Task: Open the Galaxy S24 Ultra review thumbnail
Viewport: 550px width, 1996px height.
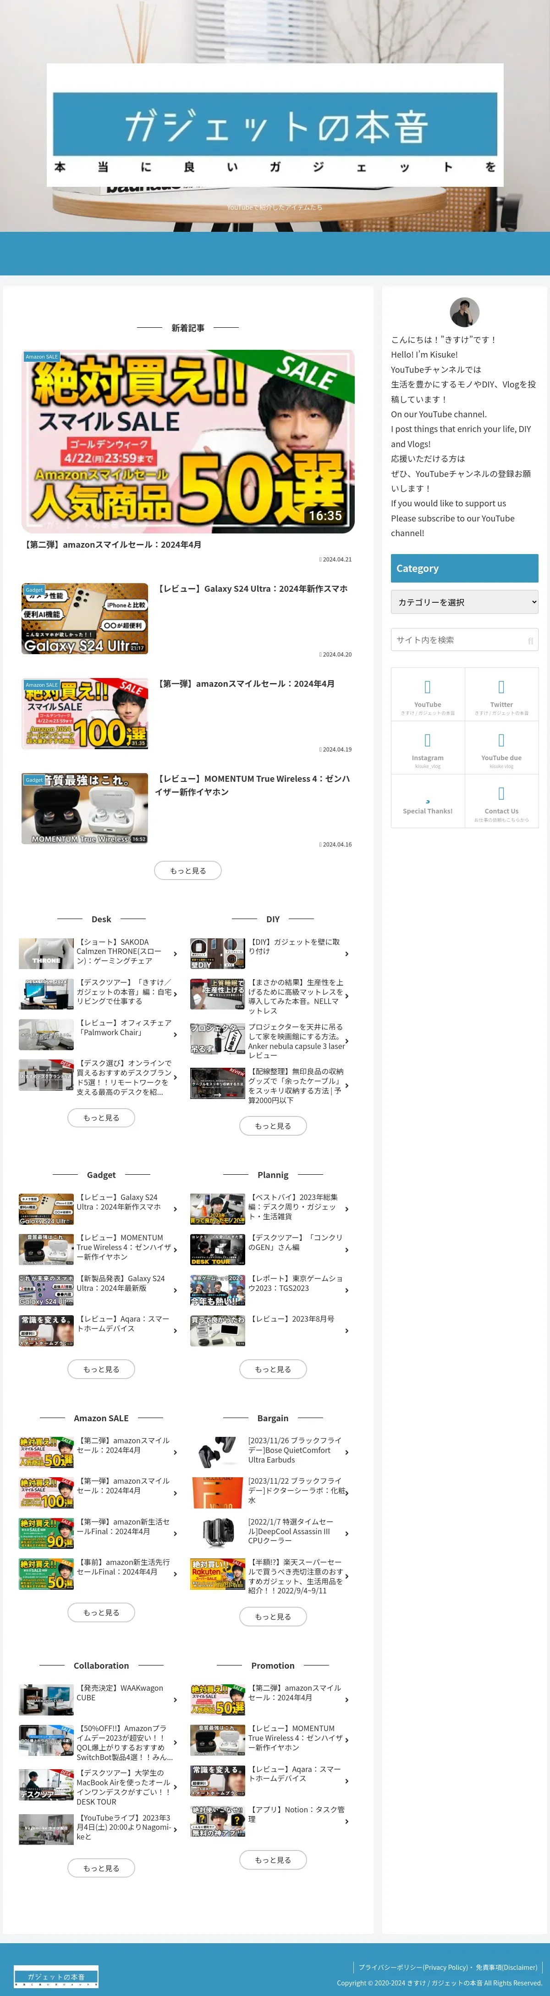Action: coord(84,618)
